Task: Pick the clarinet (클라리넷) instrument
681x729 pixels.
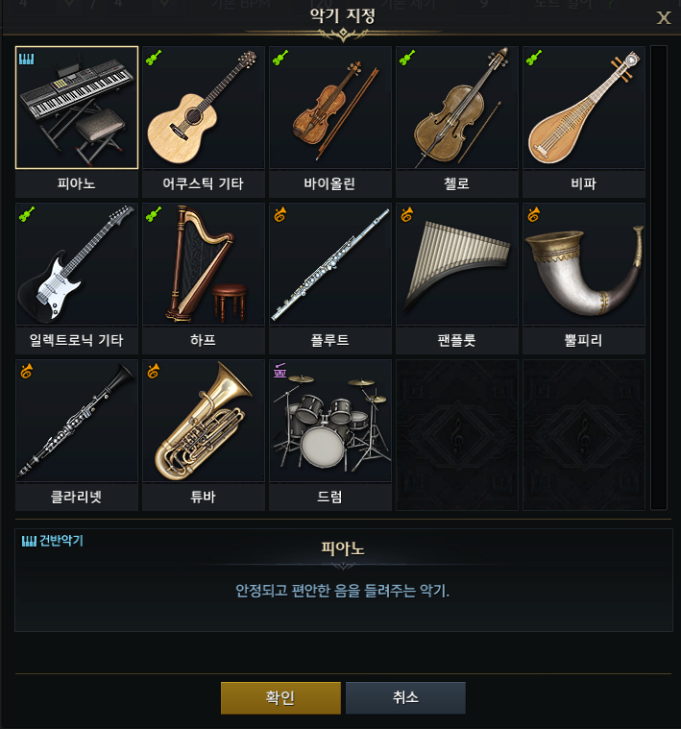Action: [77, 435]
